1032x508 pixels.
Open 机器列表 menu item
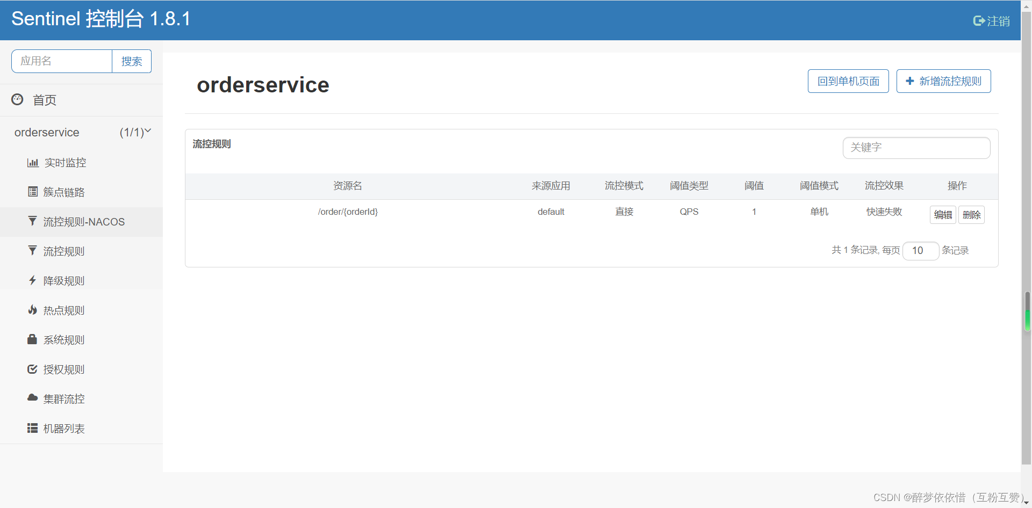[81, 429]
